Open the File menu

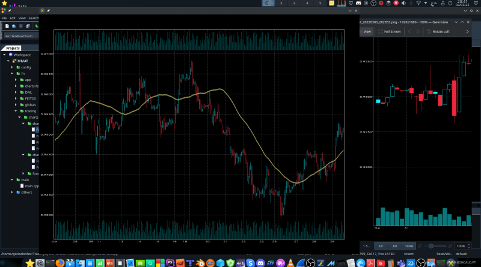(4, 18)
